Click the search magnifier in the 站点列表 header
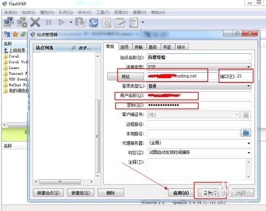Image resolution: width=266 pixels, height=211 pixels. (x=73, y=48)
